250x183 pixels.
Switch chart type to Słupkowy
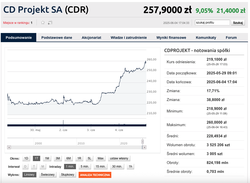click(x=68, y=175)
